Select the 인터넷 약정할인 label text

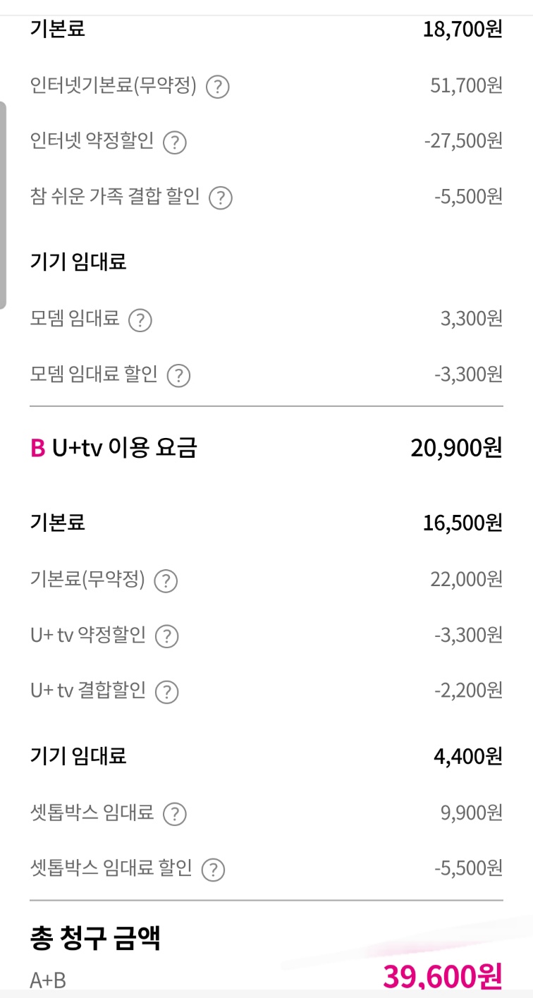pyautogui.click(x=92, y=142)
